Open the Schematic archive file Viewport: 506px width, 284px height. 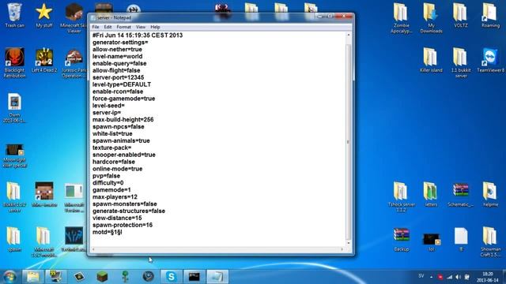click(460, 195)
